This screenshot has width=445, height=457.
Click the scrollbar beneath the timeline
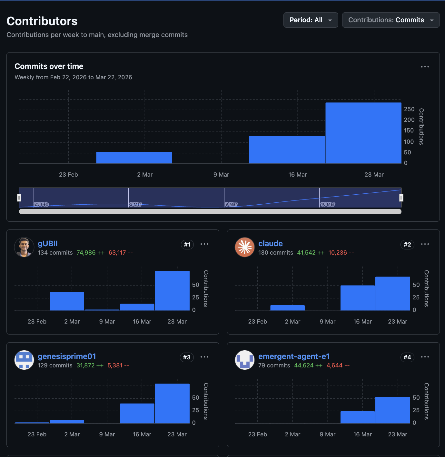click(x=210, y=211)
